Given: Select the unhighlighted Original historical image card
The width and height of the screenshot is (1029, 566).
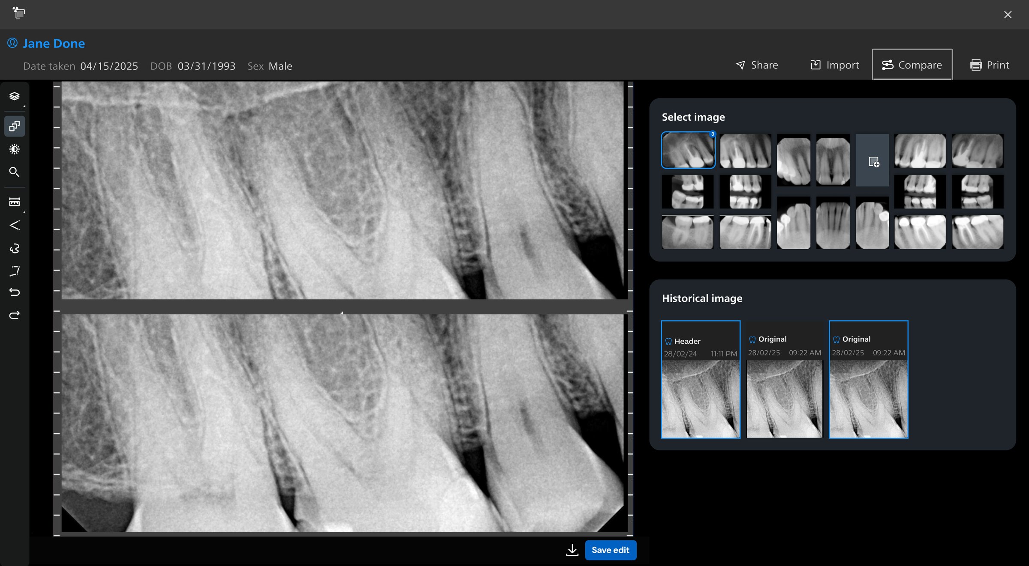Looking at the screenshot, I should (x=785, y=379).
